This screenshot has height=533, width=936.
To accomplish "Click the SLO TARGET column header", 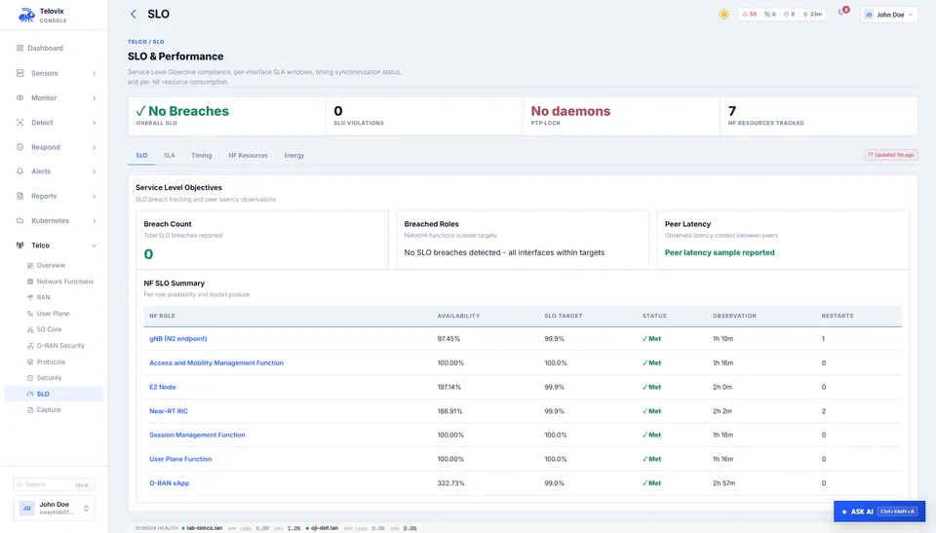I will (563, 316).
